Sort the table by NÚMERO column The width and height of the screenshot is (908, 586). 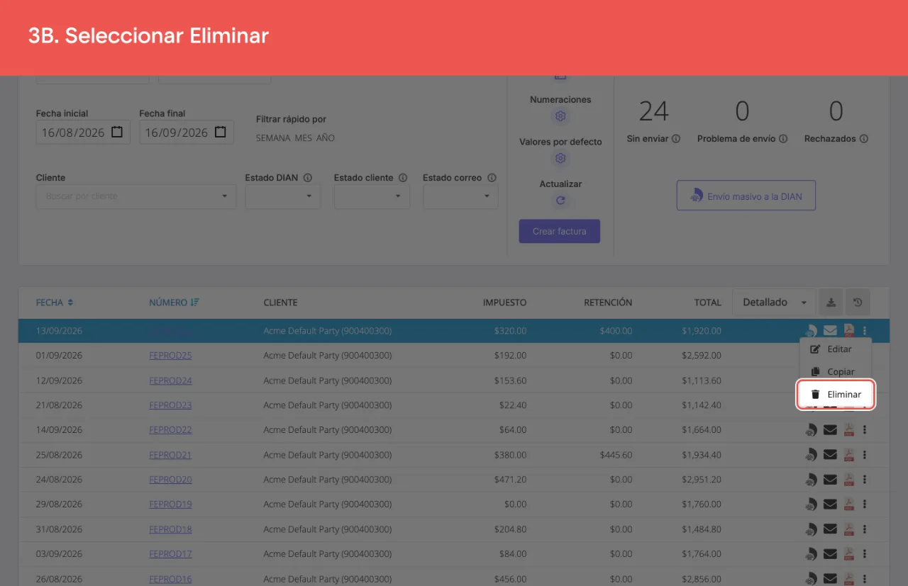(x=175, y=303)
